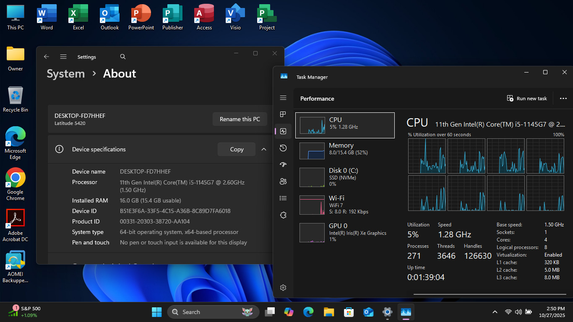Viewport: 573px width, 322px height.
Task: Click Run new task in Task Manager
Action: click(527, 99)
